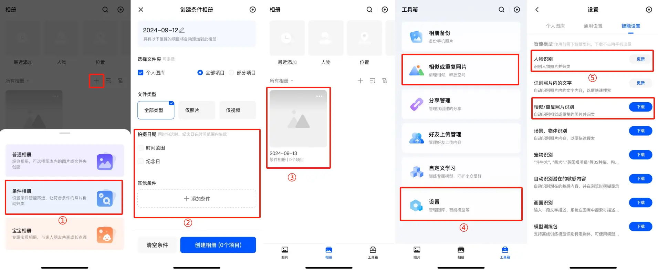Tap the back arrow on 设置 screen
The height and width of the screenshot is (272, 658).
tap(537, 10)
